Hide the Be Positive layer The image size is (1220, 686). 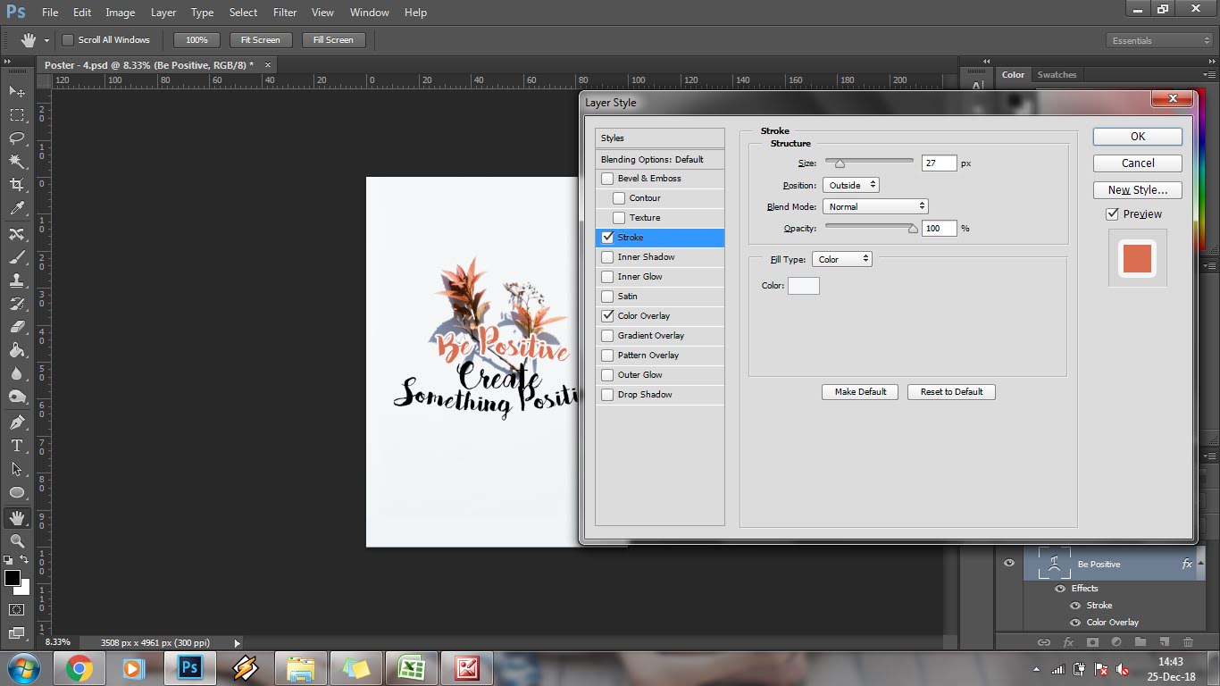tap(1009, 563)
